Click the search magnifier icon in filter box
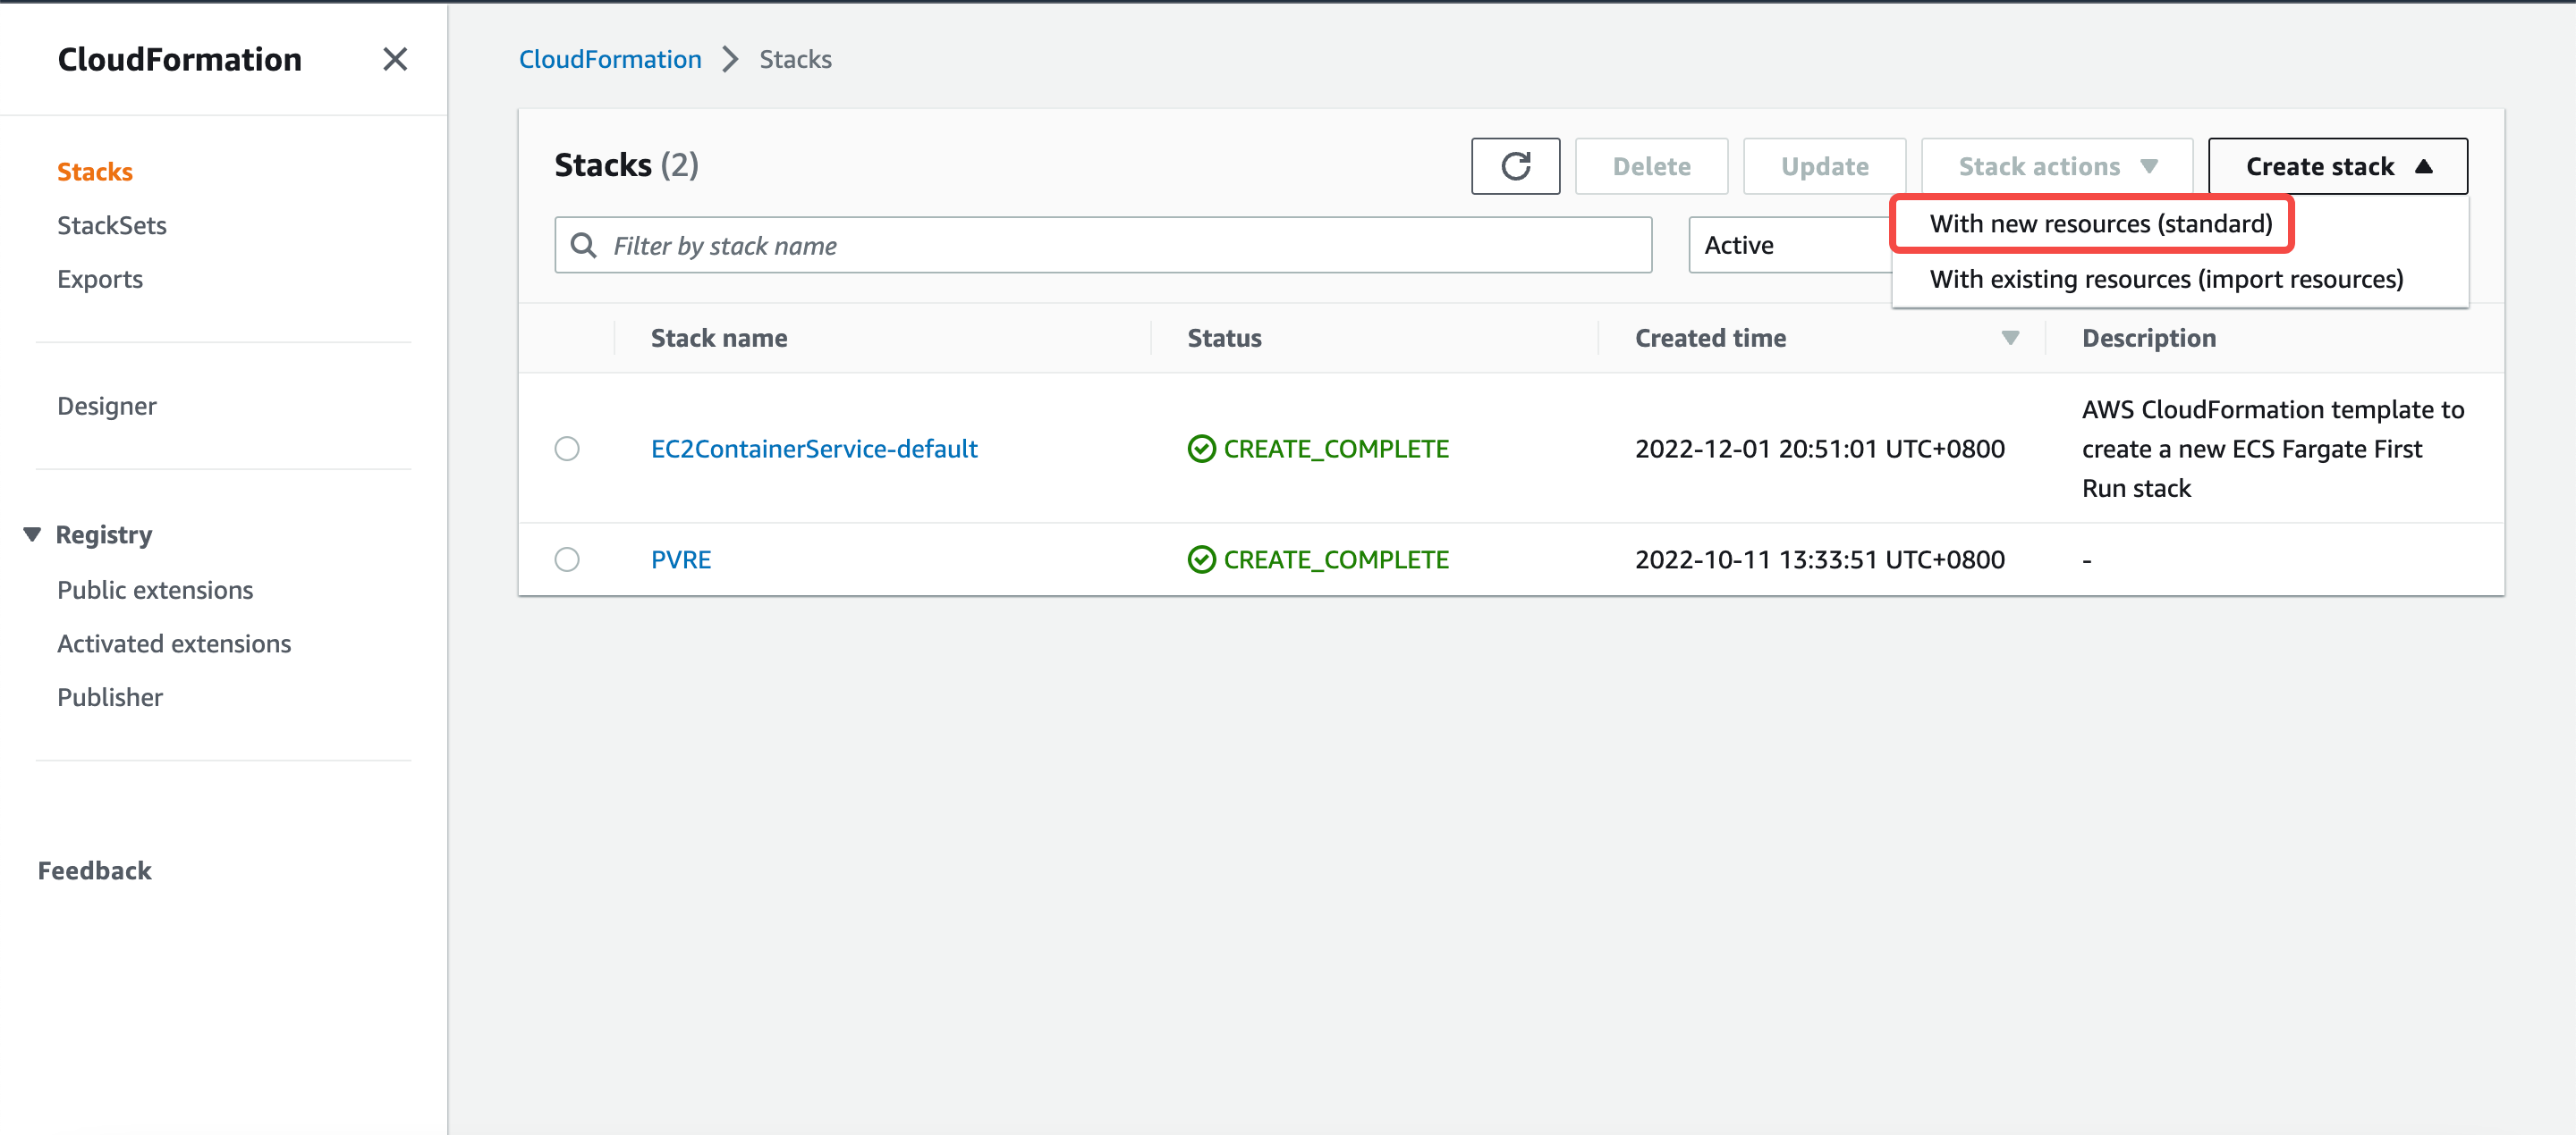 point(583,245)
